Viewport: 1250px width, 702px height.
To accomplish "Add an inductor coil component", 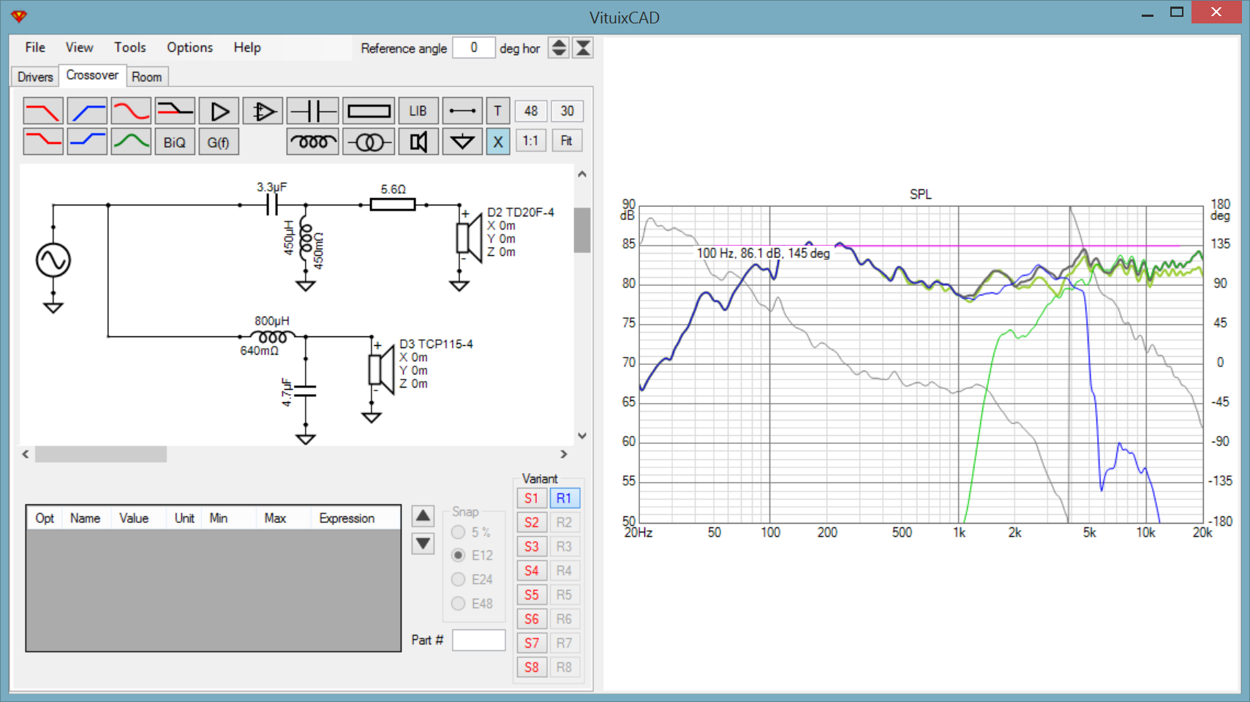I will [312, 141].
